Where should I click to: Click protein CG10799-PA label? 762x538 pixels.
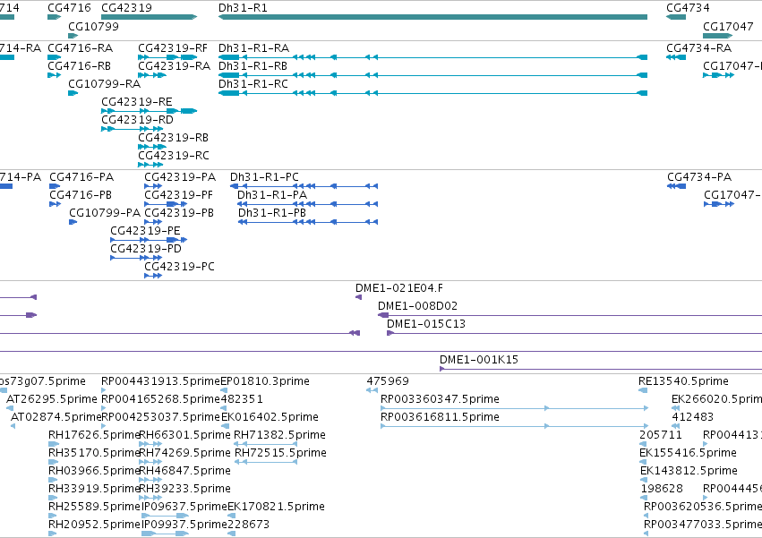point(105,213)
